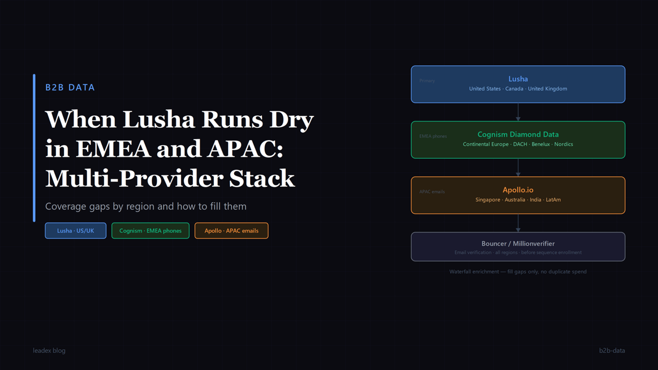The height and width of the screenshot is (370, 658).
Task: Select the Lusha provider box title
Action: coord(518,79)
